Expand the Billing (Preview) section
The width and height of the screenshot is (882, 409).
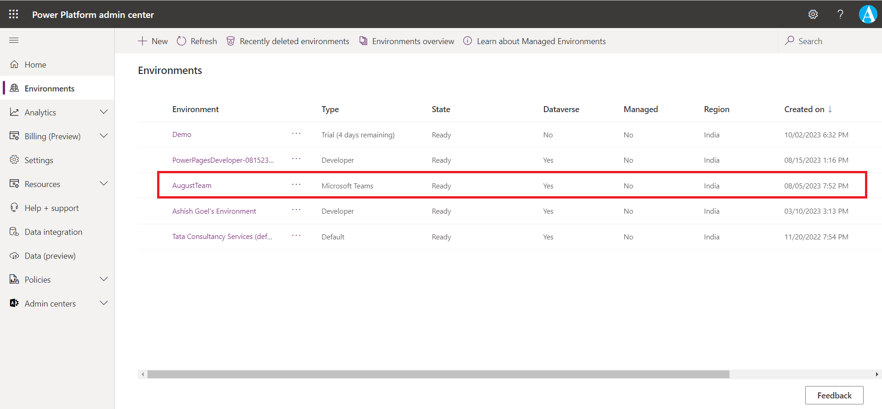104,136
